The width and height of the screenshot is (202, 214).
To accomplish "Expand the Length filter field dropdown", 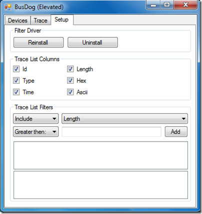I will coord(125,119).
